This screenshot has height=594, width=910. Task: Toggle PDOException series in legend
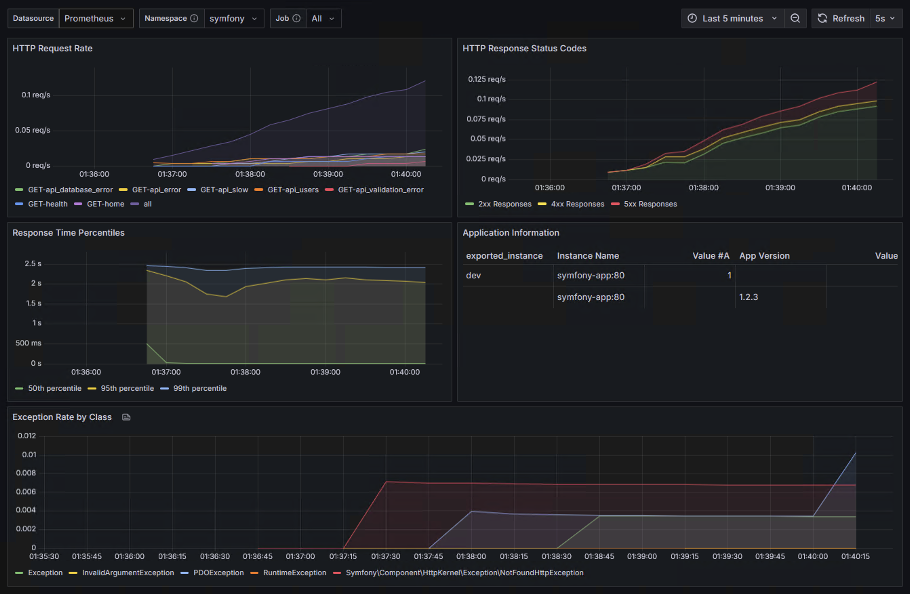click(218, 573)
